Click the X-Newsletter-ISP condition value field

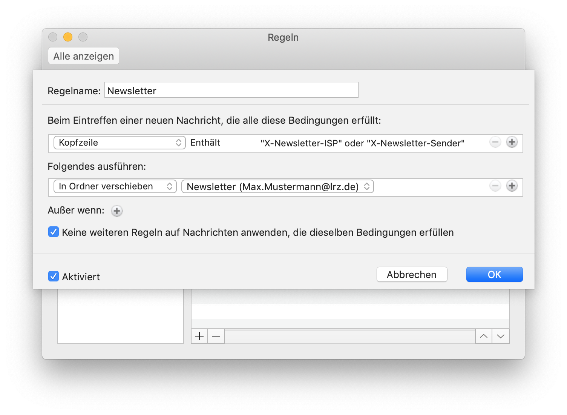click(362, 143)
